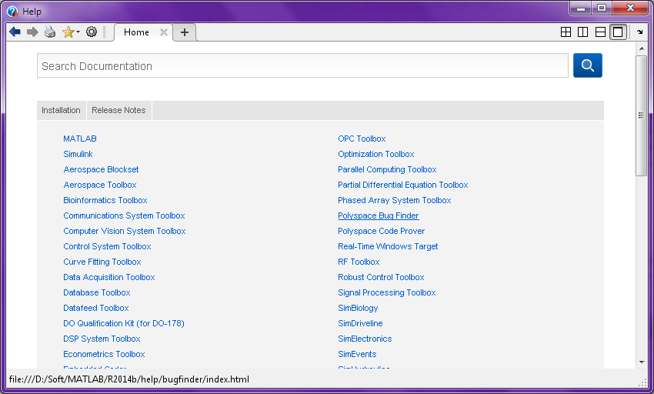Close the Help window
The width and height of the screenshot is (654, 394).
point(630,8)
